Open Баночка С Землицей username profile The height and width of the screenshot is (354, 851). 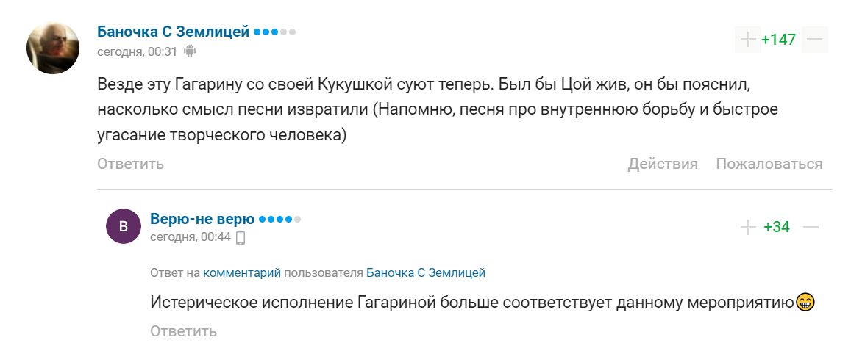[x=174, y=32]
